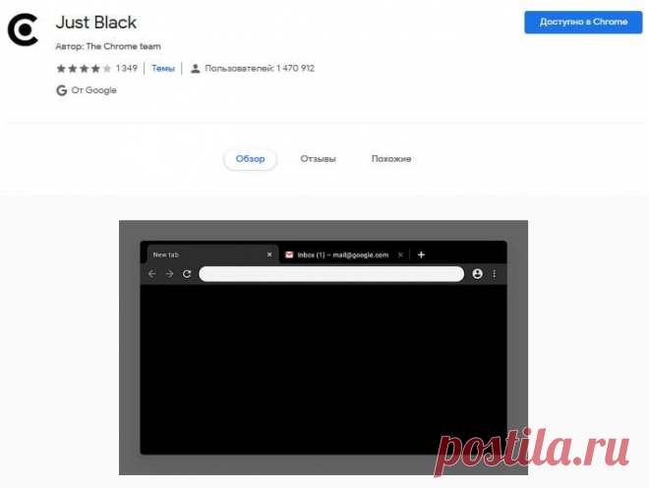This screenshot has width=649, height=488.
Task: Click the users person icon
Action: tap(195, 68)
